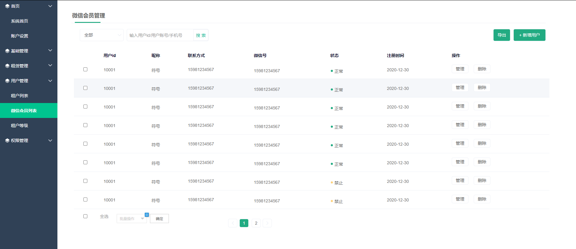Tick the checkbox in the first table row
This screenshot has height=249, width=576.
[x=86, y=69]
